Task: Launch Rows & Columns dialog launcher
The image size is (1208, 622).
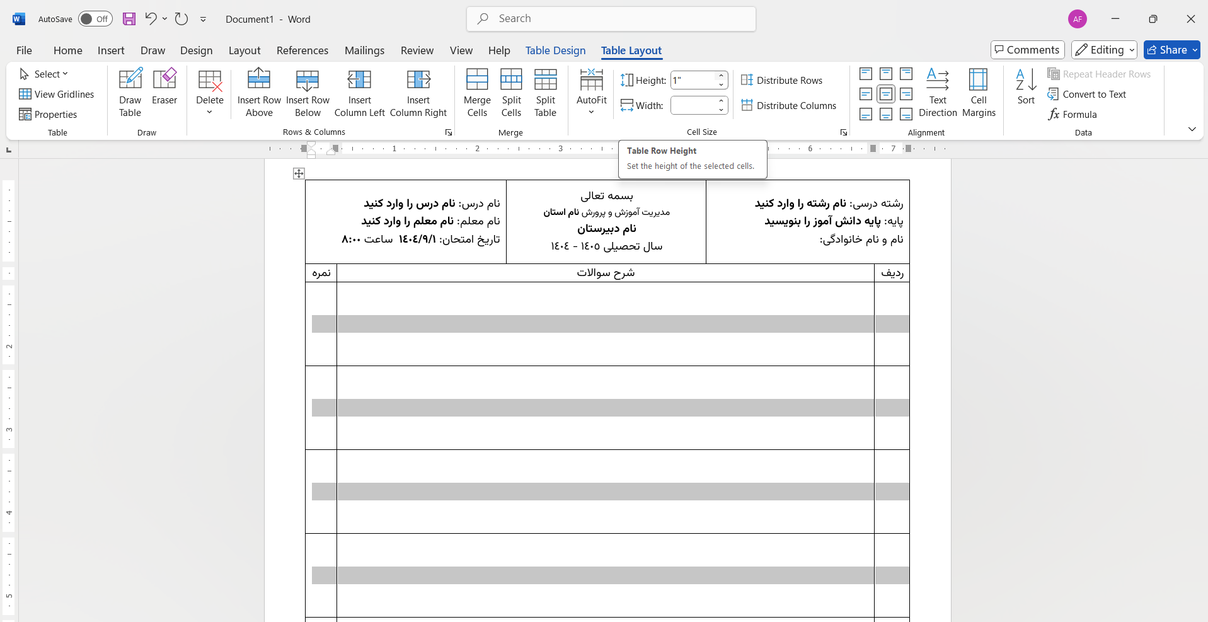Action: point(449,132)
